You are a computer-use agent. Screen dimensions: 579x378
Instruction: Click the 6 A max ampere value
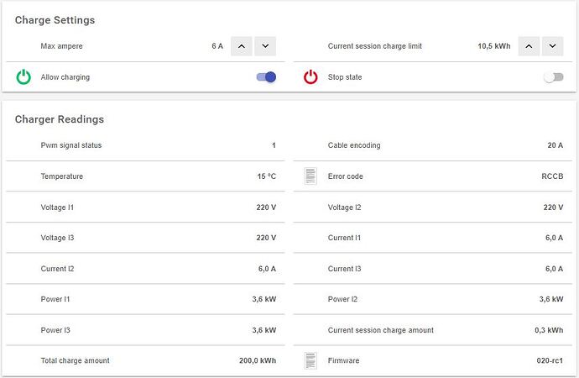click(x=217, y=46)
